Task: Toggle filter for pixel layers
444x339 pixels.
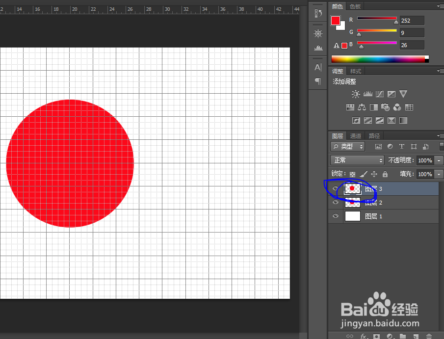Action: click(378, 146)
